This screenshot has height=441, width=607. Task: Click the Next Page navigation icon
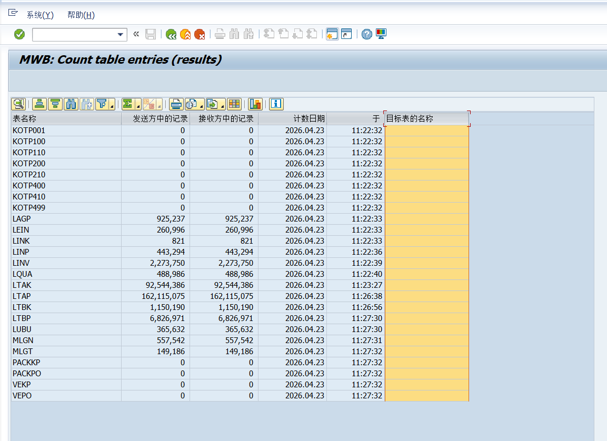297,34
